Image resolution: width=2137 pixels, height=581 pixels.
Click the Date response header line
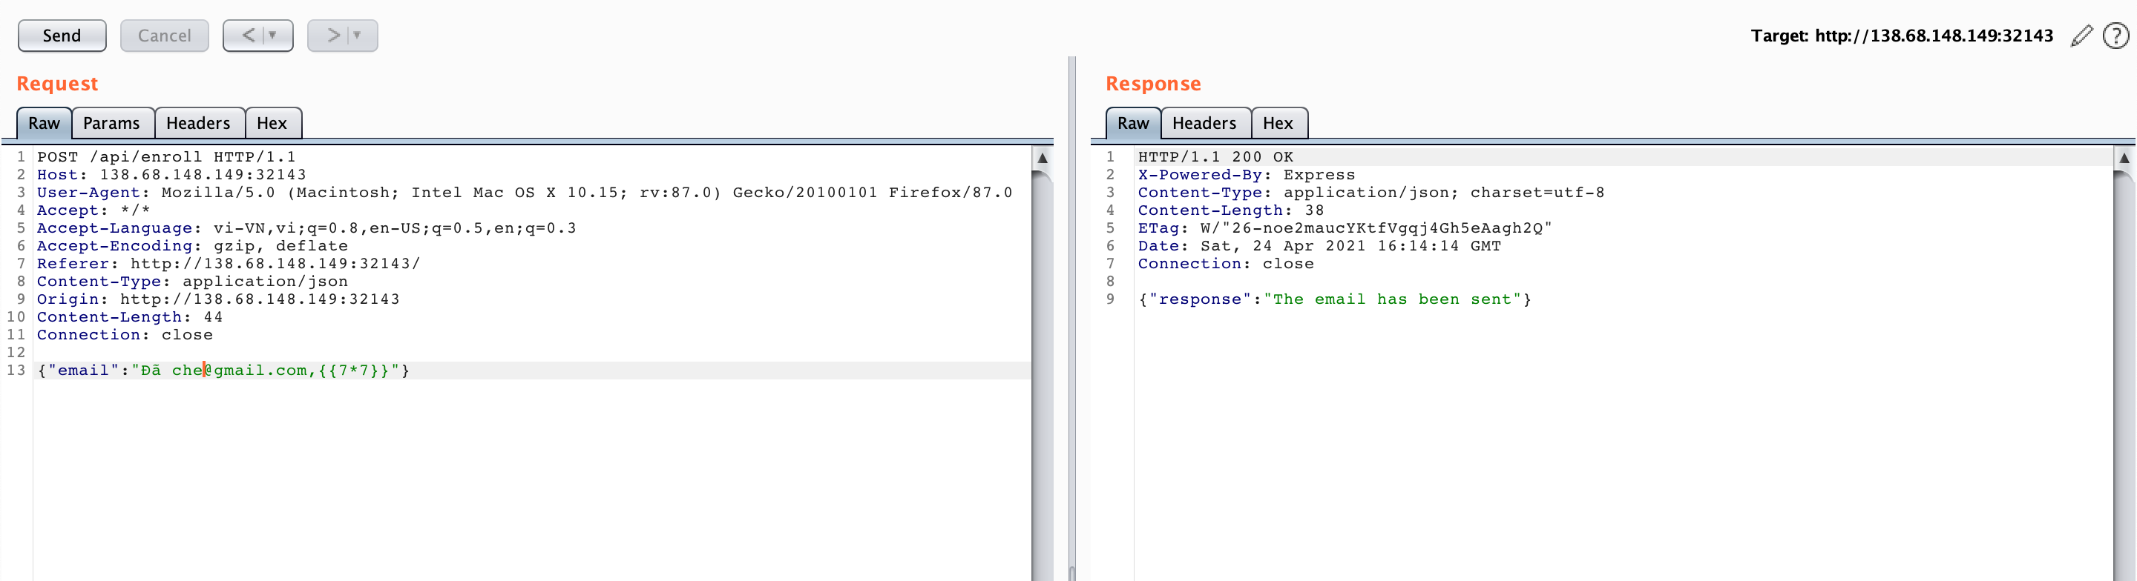[1319, 246]
